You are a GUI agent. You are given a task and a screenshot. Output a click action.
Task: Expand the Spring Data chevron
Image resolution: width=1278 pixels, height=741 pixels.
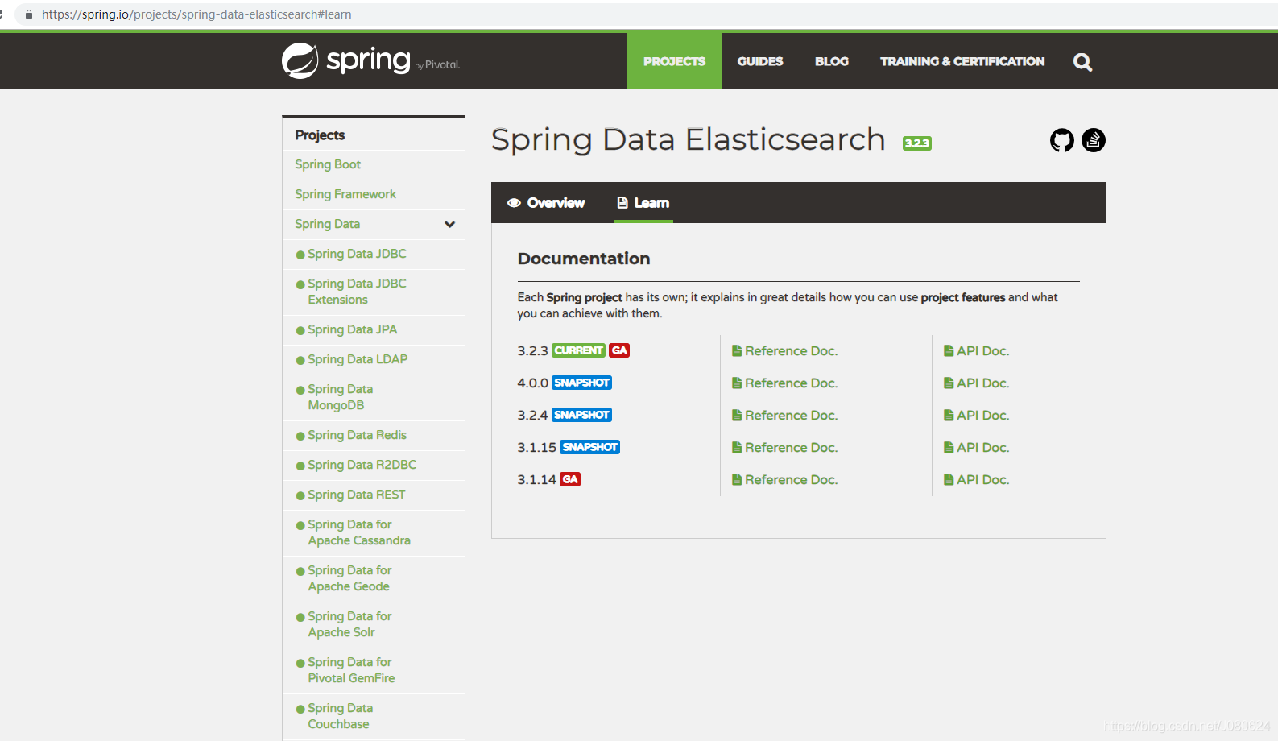coord(450,224)
